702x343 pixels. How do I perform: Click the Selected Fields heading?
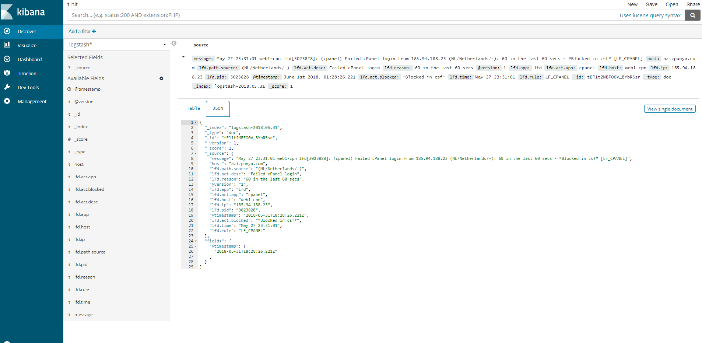[x=85, y=57]
